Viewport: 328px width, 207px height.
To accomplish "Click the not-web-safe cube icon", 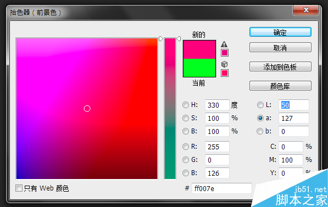I will click(x=224, y=64).
